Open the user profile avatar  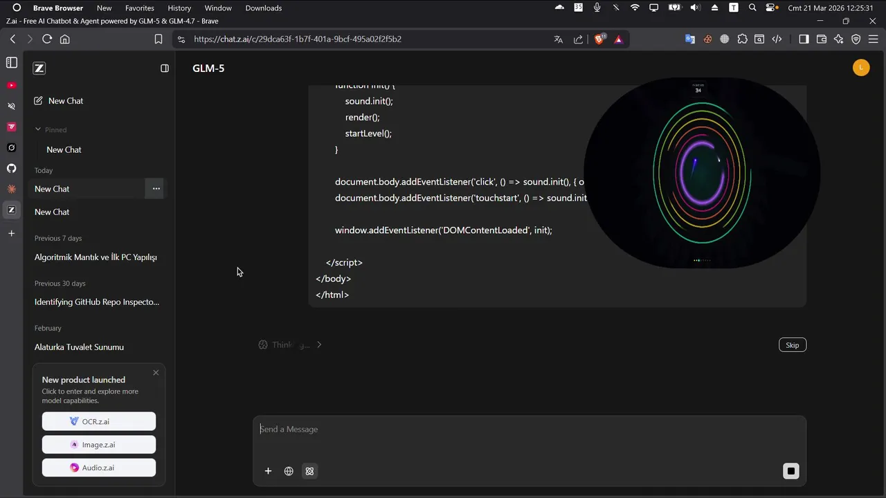pyautogui.click(x=861, y=68)
